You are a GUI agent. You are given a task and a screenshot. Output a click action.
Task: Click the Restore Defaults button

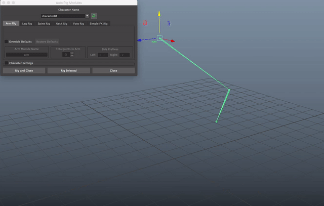[x=47, y=42]
